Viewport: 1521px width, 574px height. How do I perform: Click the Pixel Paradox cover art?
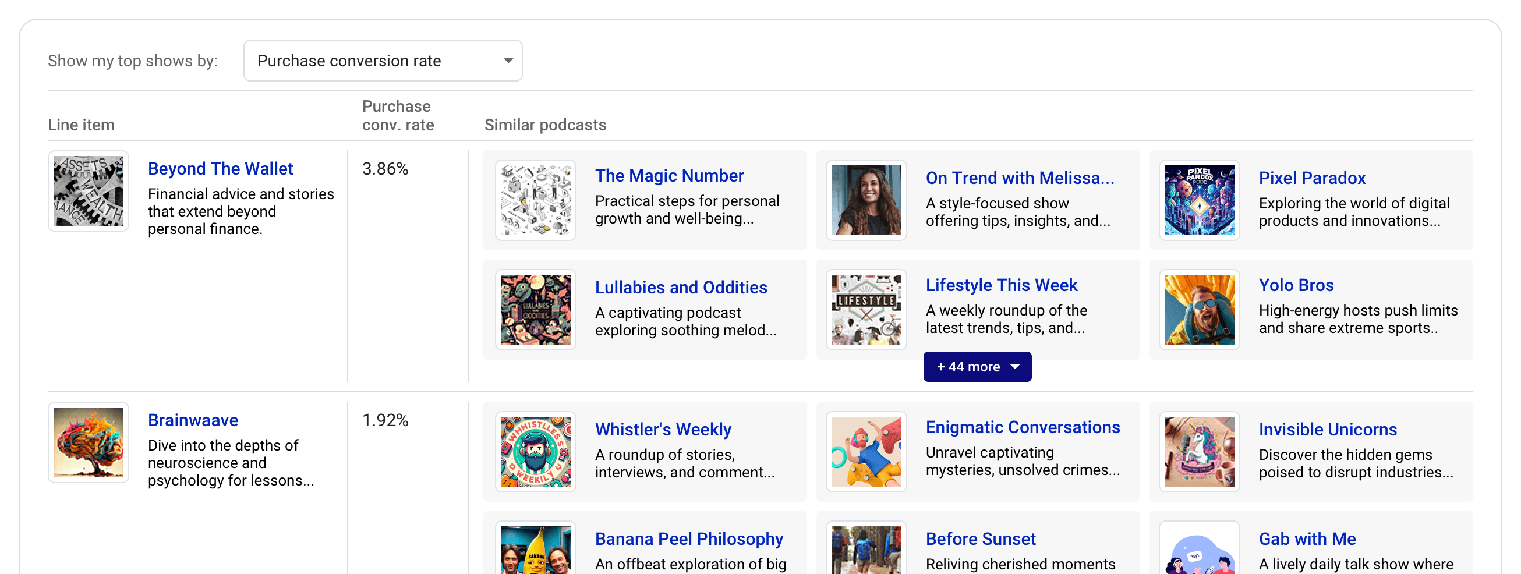tap(1199, 200)
